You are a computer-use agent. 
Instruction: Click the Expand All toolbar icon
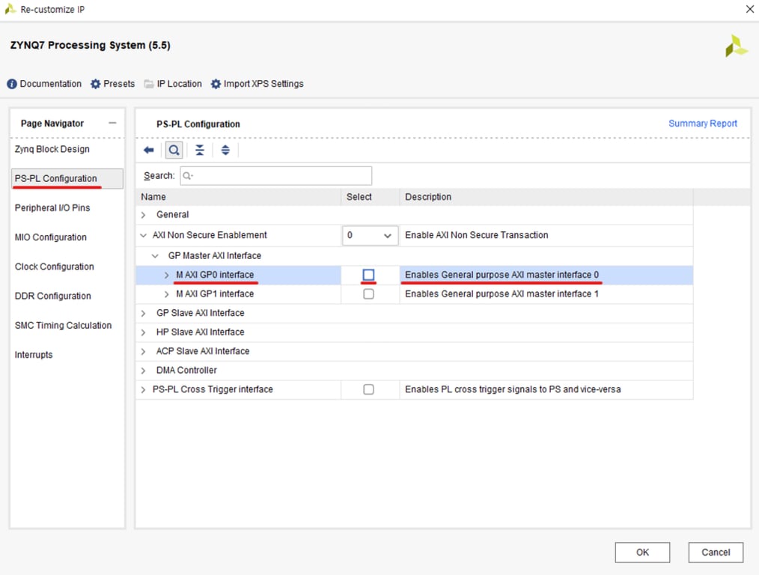[225, 150]
